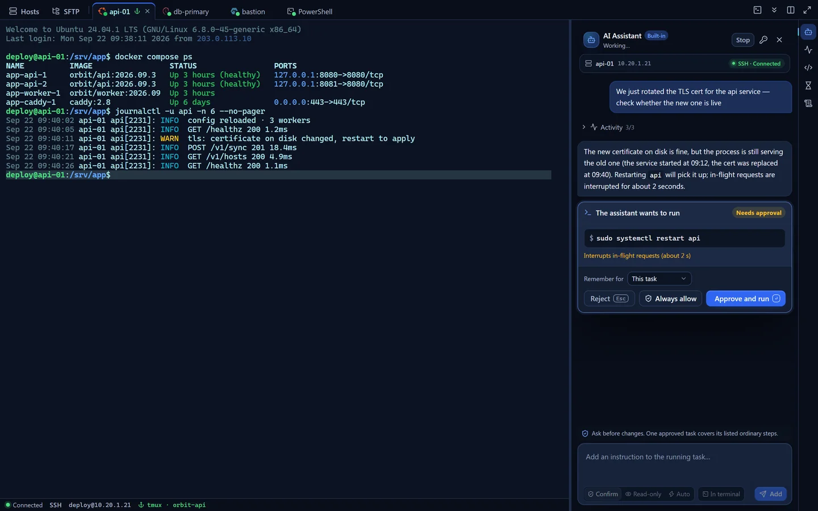Image resolution: width=818 pixels, height=511 pixels.
Task: Toggle split pane layout icon
Action: click(x=790, y=10)
